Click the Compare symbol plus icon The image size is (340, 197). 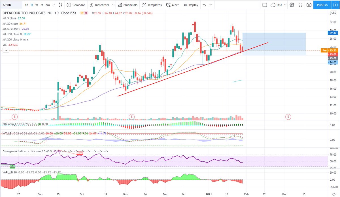pos(69,5)
